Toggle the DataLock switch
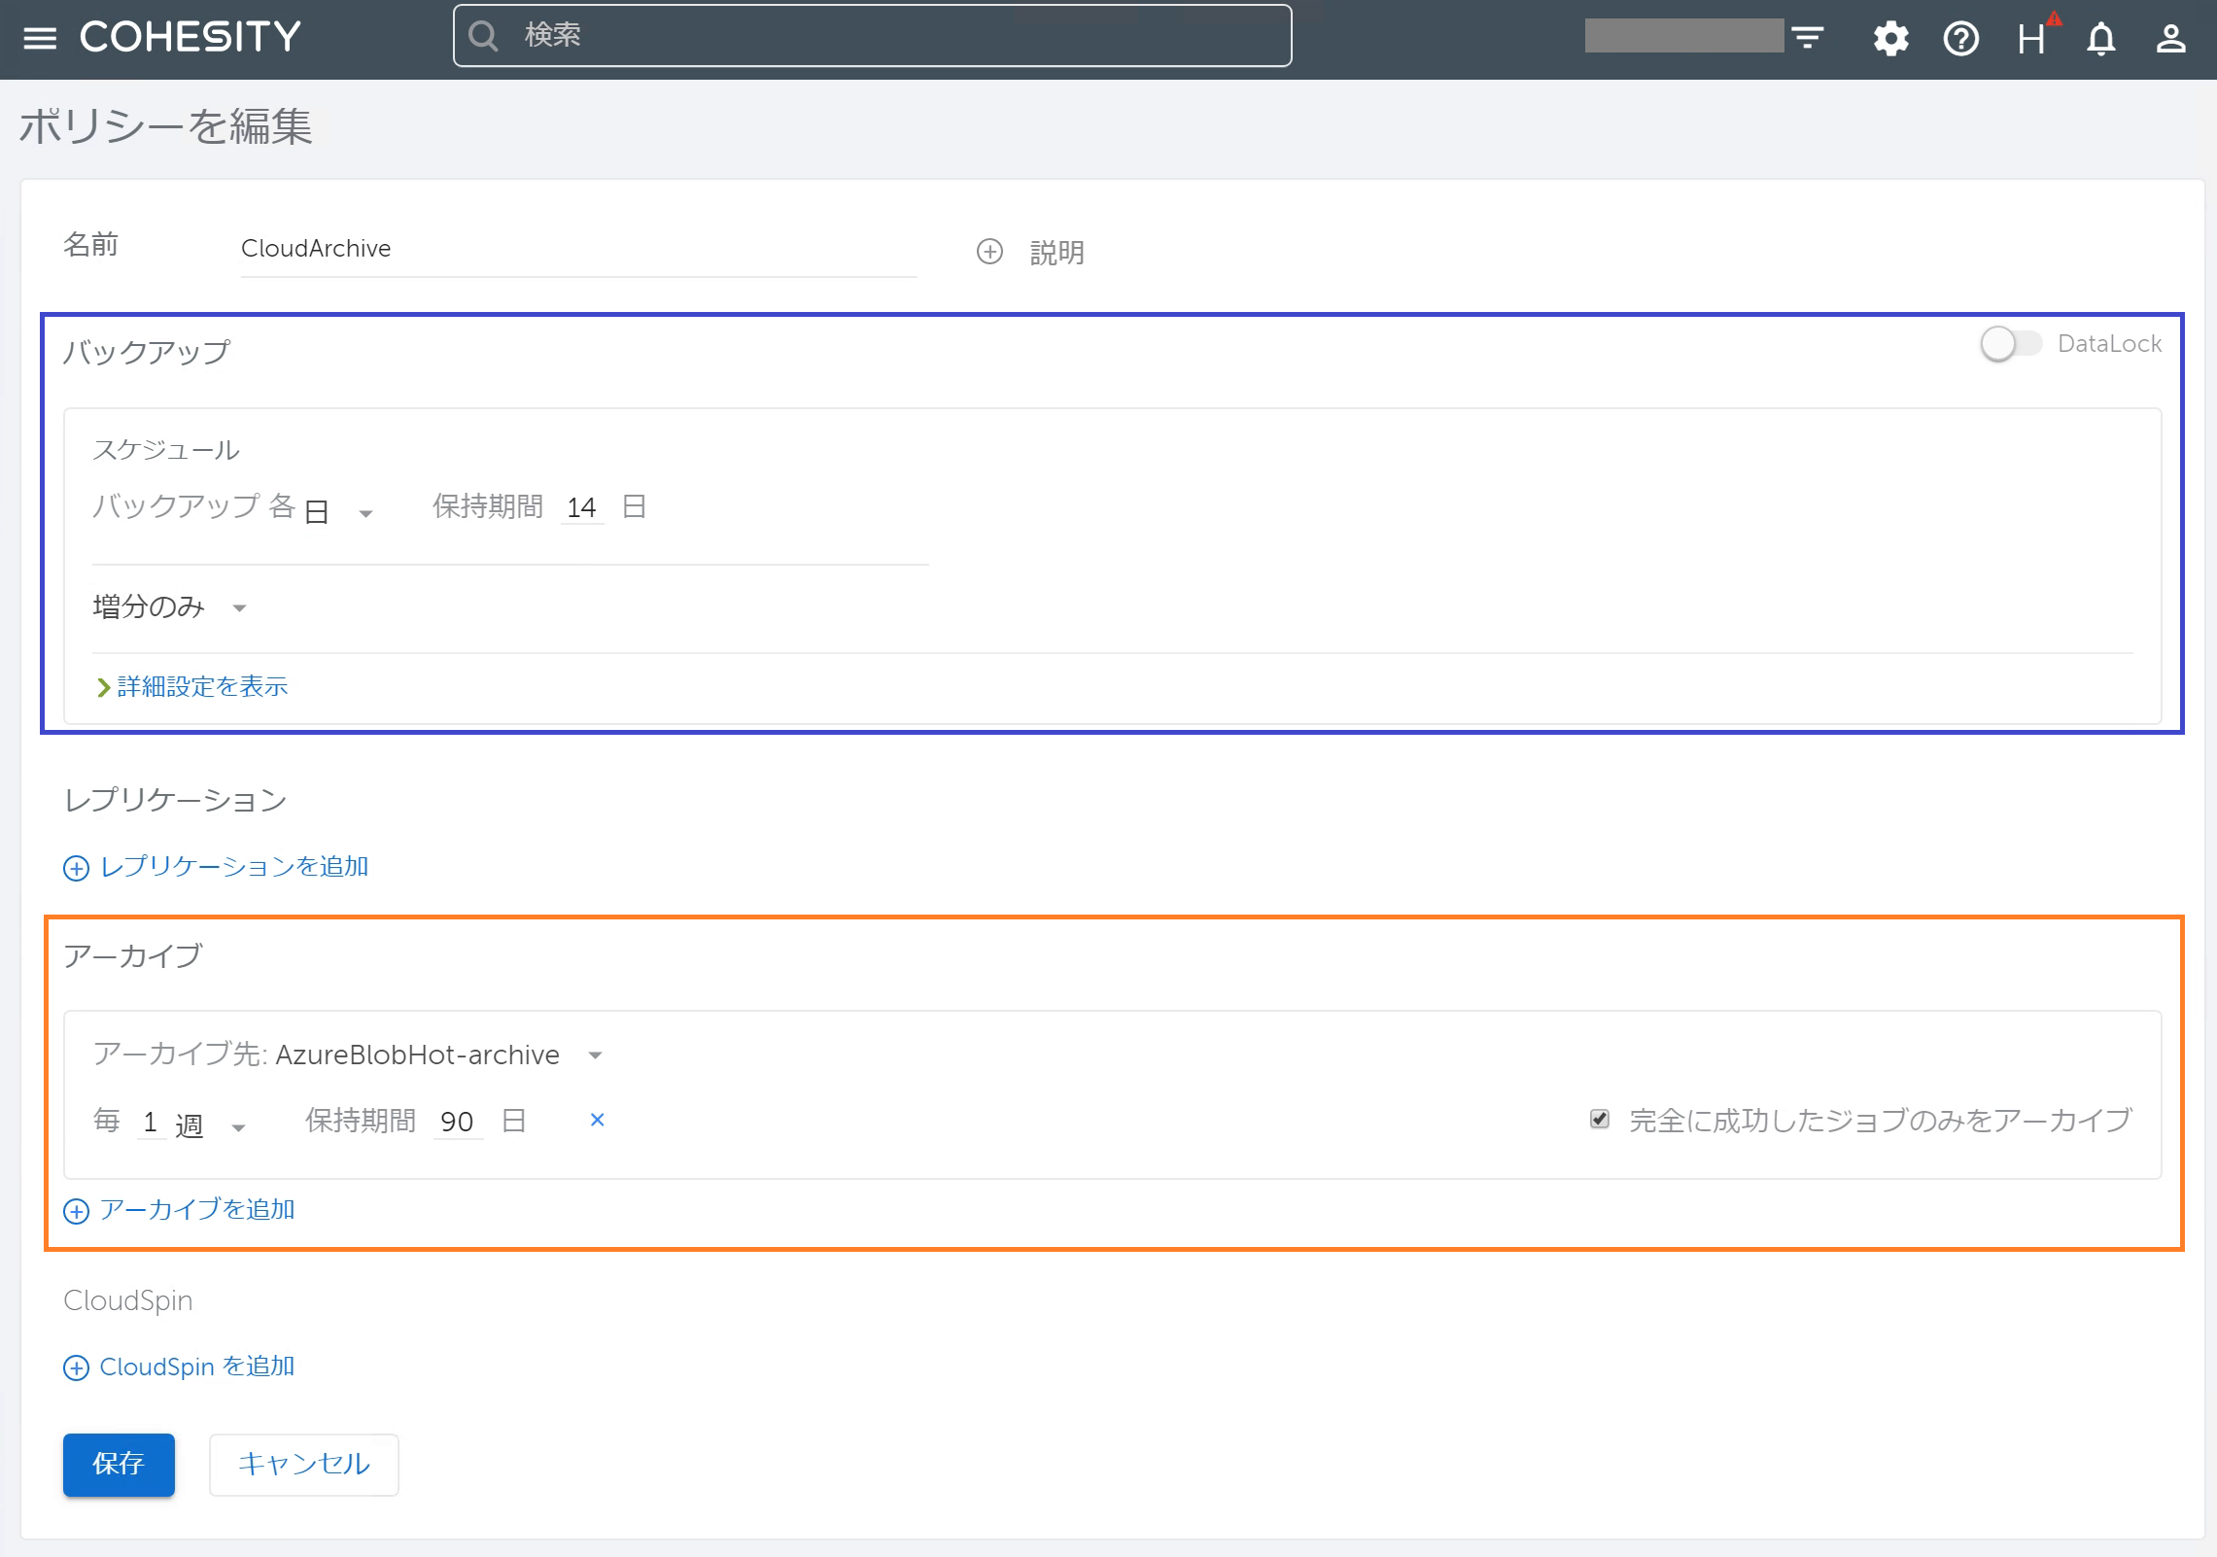 point(2010,343)
